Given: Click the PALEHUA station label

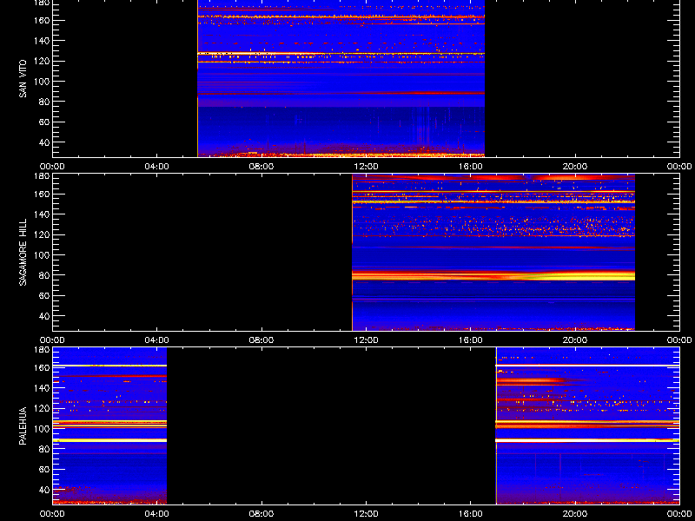Looking at the screenshot, I should (x=23, y=425).
